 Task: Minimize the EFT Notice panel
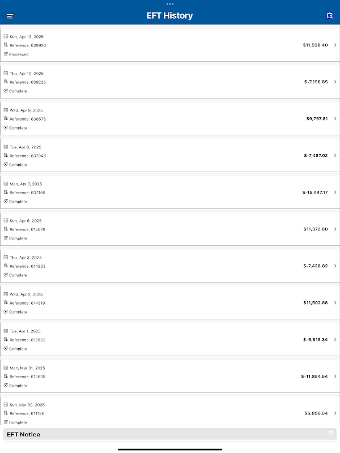(331, 433)
